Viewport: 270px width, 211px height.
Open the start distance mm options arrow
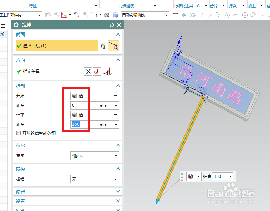click(x=116, y=106)
